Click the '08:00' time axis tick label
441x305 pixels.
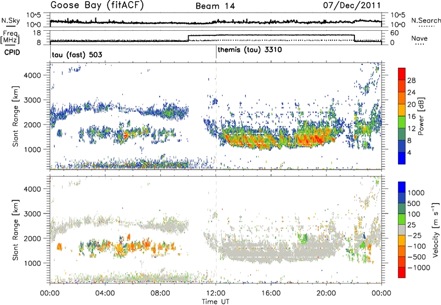click(x=160, y=293)
